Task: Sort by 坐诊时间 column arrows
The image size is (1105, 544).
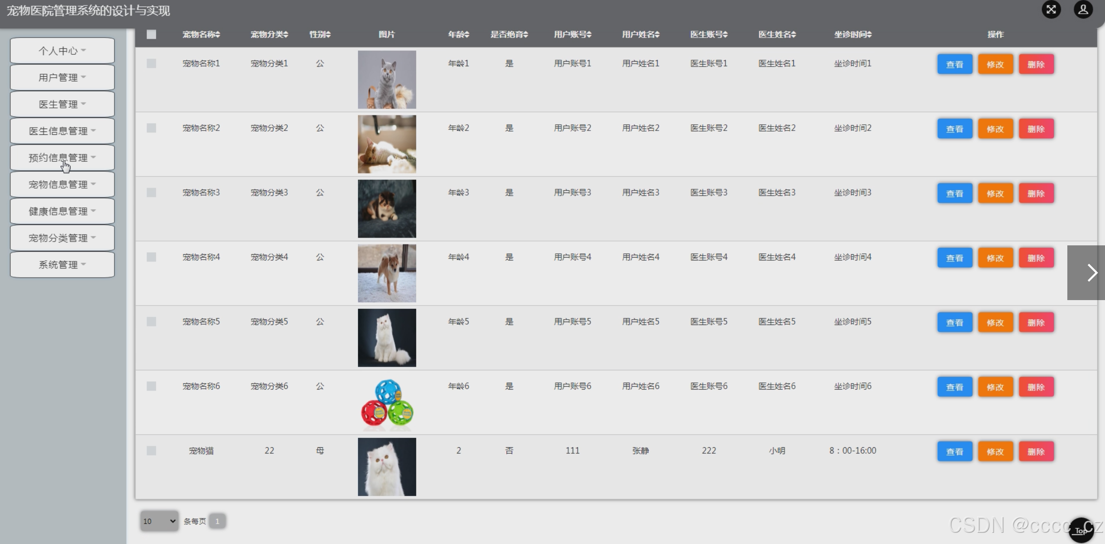Action: pyautogui.click(x=869, y=35)
